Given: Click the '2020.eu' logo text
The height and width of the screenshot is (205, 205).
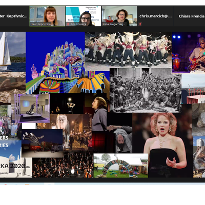Looking at the screenshot, I should pyautogui.click(x=20, y=166).
